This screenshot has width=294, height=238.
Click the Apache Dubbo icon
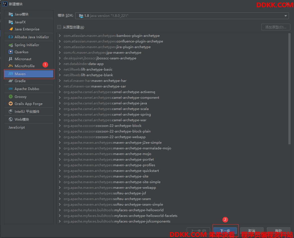pos(11,89)
